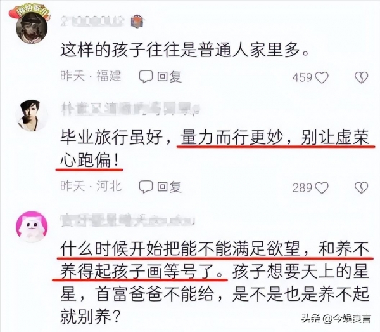Open the blurred username of third commenter

127,220
